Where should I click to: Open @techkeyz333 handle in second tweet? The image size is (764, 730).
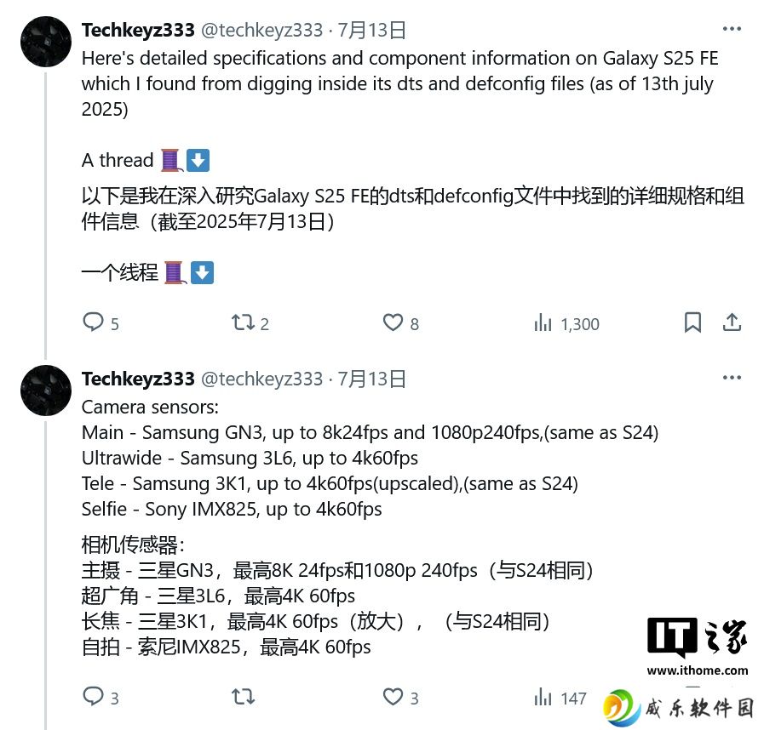pos(261,379)
